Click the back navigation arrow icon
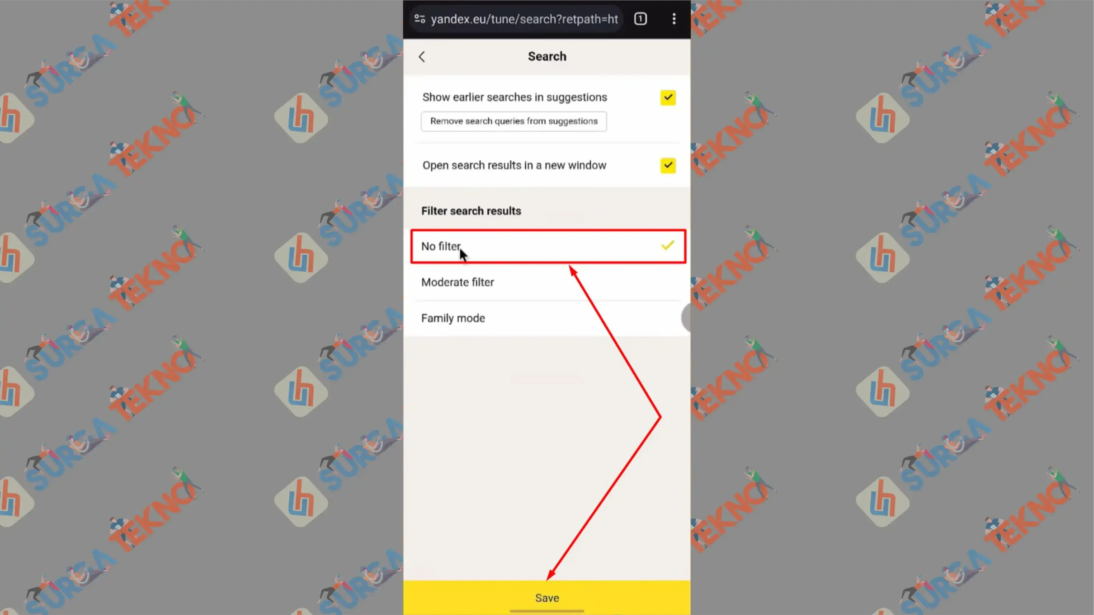The image size is (1094, 615). coord(422,56)
